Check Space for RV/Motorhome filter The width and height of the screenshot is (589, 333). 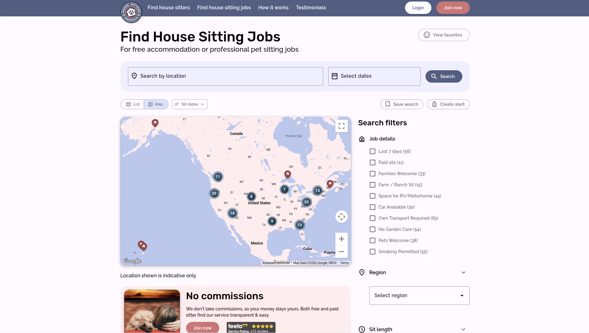point(373,196)
